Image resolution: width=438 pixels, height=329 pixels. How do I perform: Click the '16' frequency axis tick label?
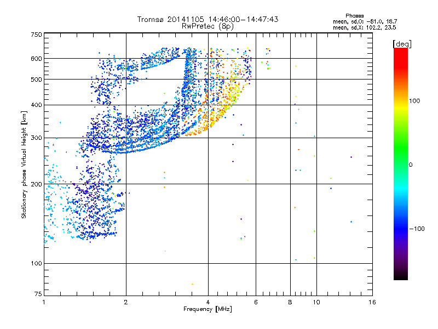pyautogui.click(x=372, y=302)
